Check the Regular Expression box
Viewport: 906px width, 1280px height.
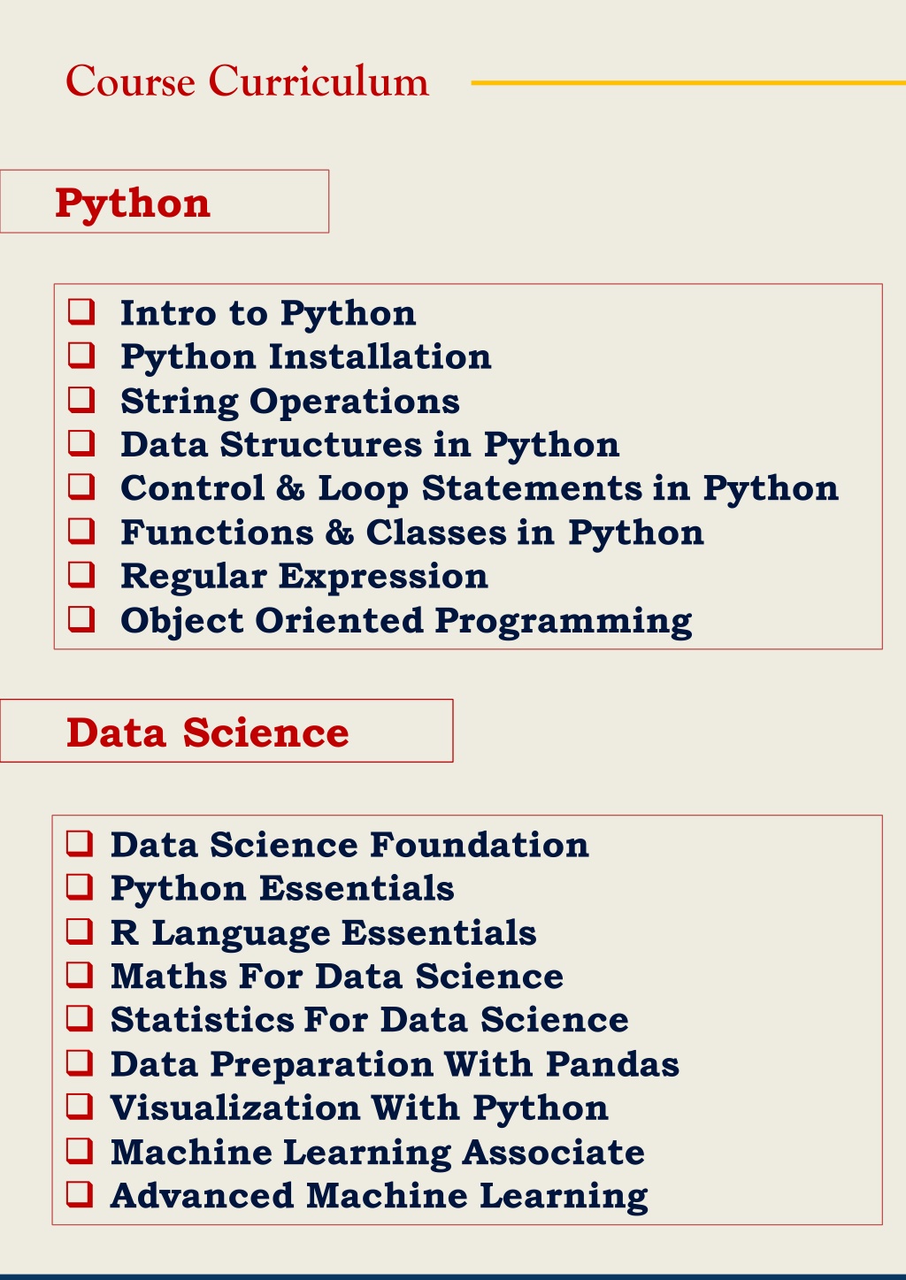pos(81,575)
